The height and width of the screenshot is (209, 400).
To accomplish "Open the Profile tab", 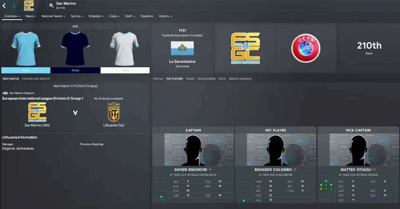I will point(158,79).
